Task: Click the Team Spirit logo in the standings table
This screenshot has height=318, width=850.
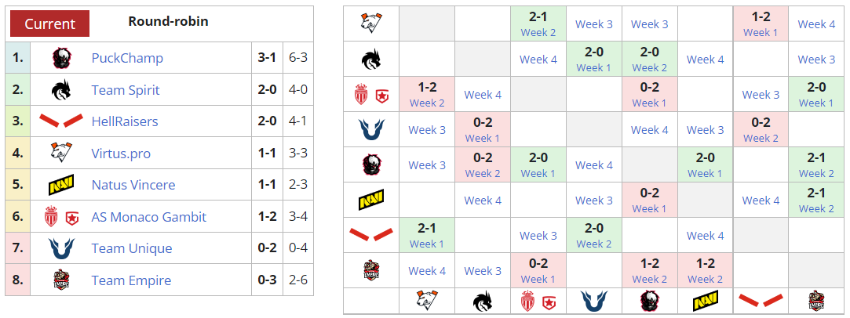Action: pos(61,90)
